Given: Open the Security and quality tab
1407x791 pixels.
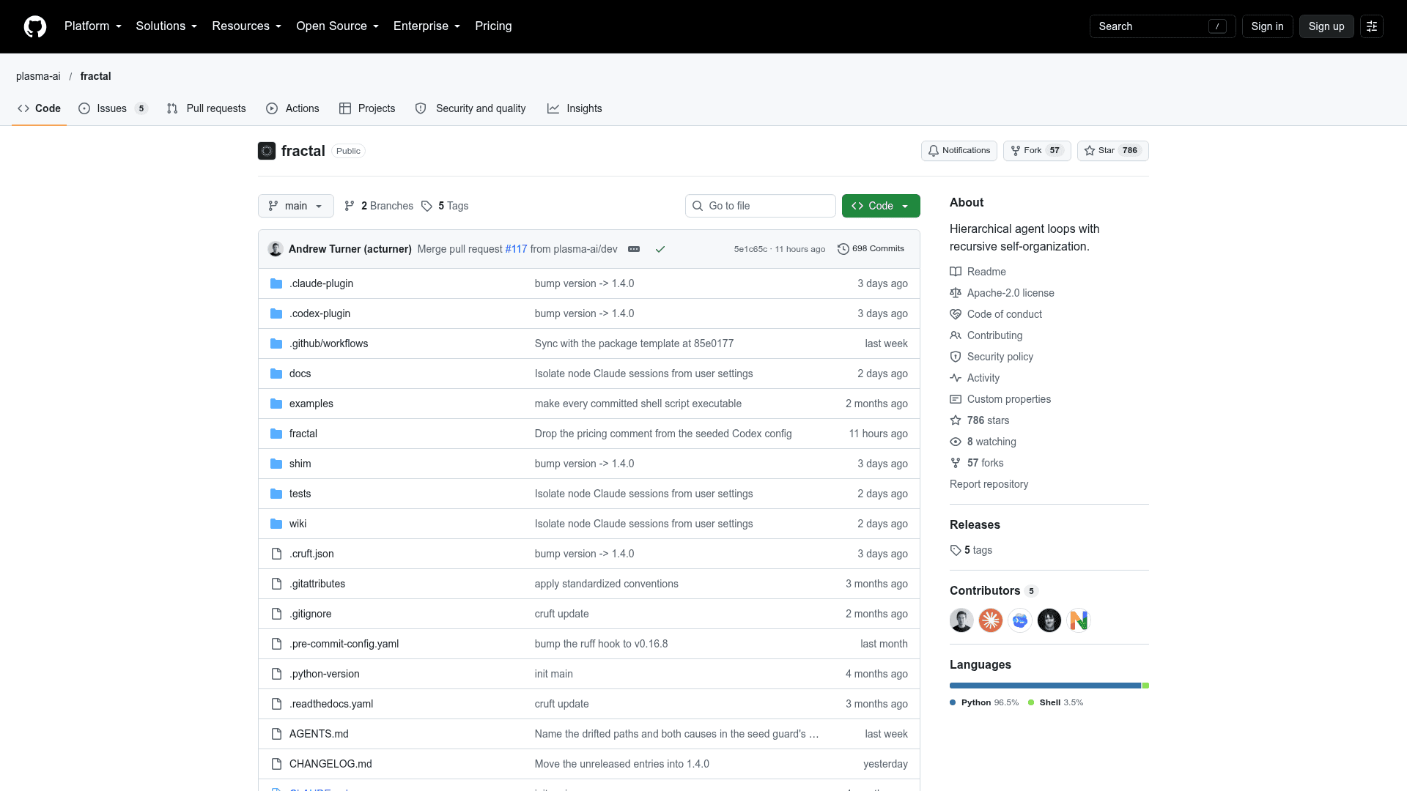Looking at the screenshot, I should [x=470, y=108].
